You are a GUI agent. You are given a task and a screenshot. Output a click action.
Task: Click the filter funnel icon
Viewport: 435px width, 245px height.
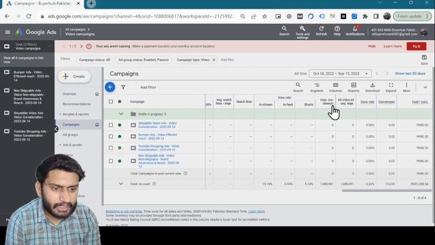[123, 87]
